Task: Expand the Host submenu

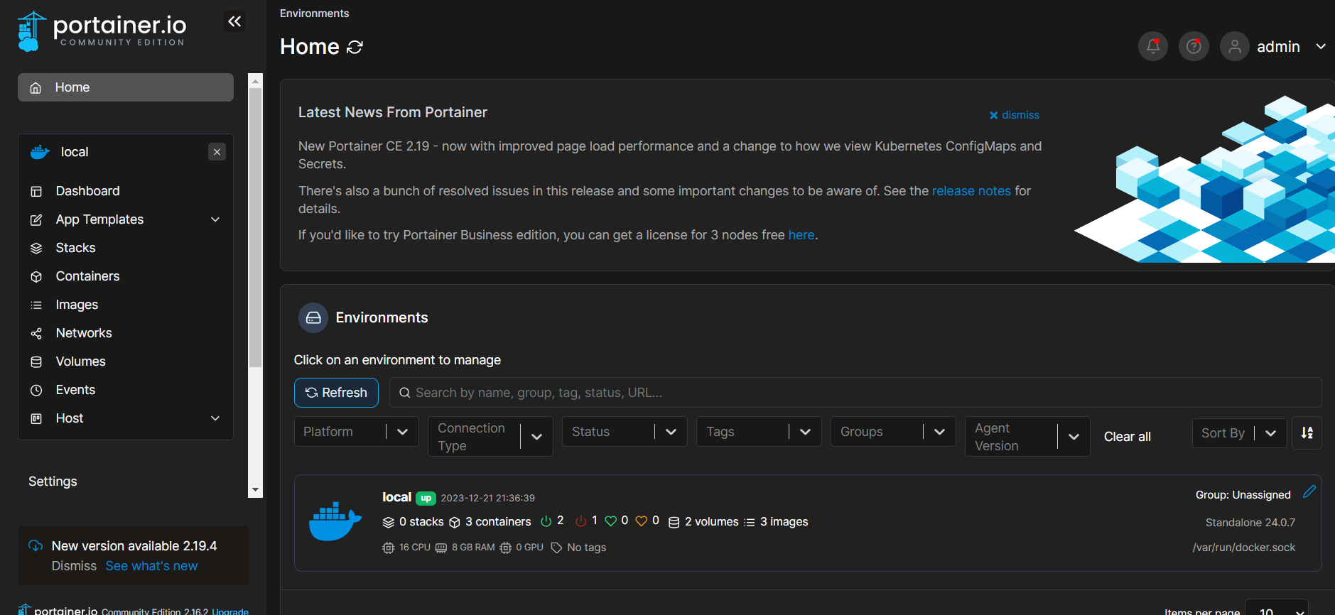Action: (x=215, y=418)
